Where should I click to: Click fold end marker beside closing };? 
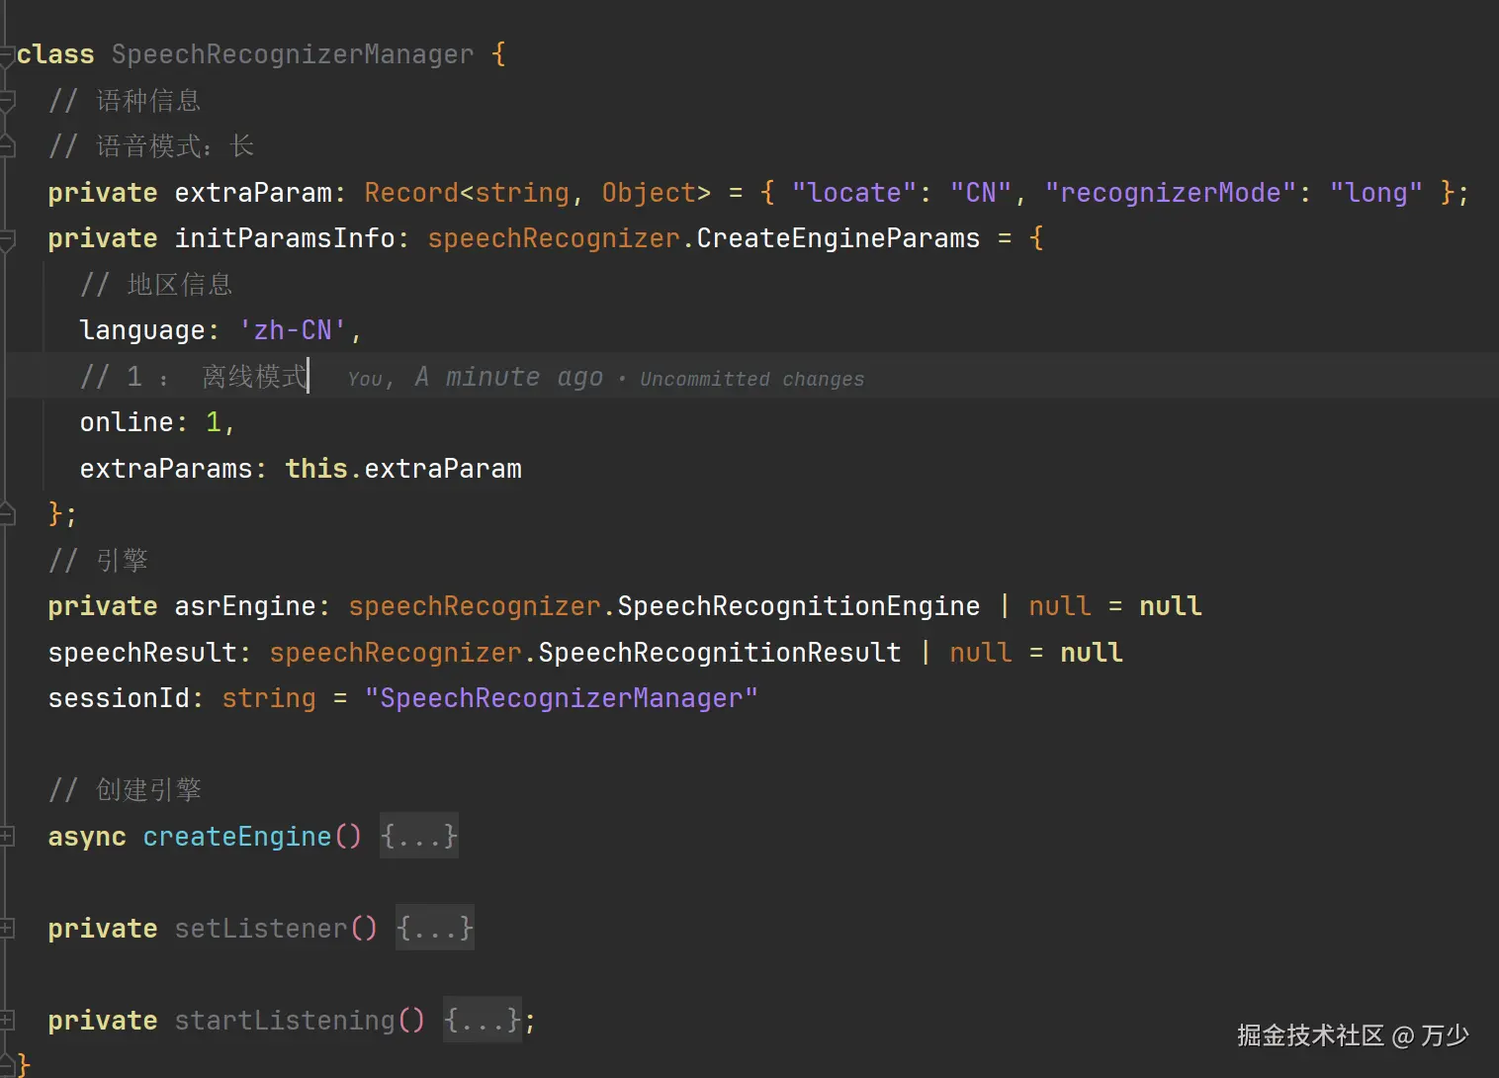coord(7,513)
